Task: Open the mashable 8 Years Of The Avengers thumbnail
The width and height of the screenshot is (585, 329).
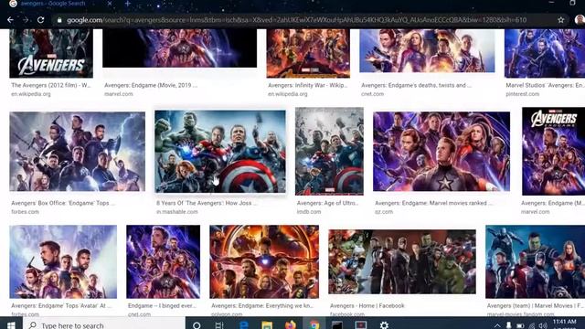Action: (220, 152)
